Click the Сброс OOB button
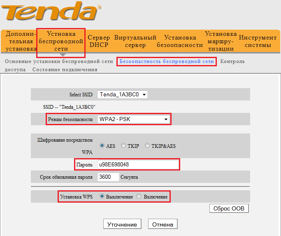 [229, 208]
